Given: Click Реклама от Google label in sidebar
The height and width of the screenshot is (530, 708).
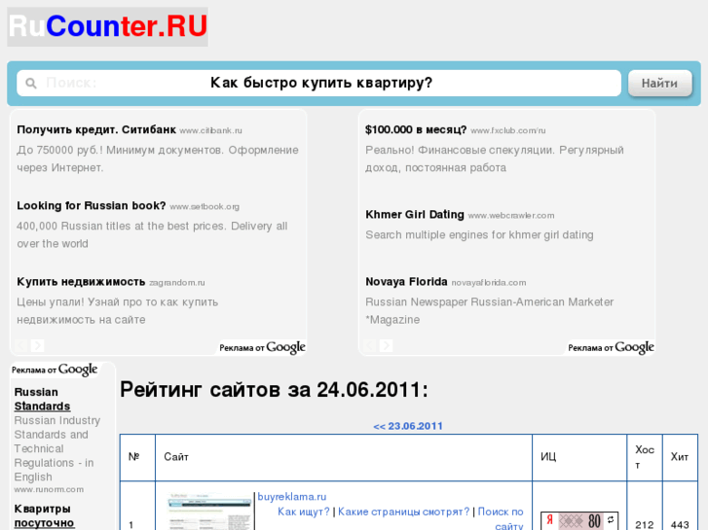Looking at the screenshot, I should pyautogui.click(x=55, y=370).
